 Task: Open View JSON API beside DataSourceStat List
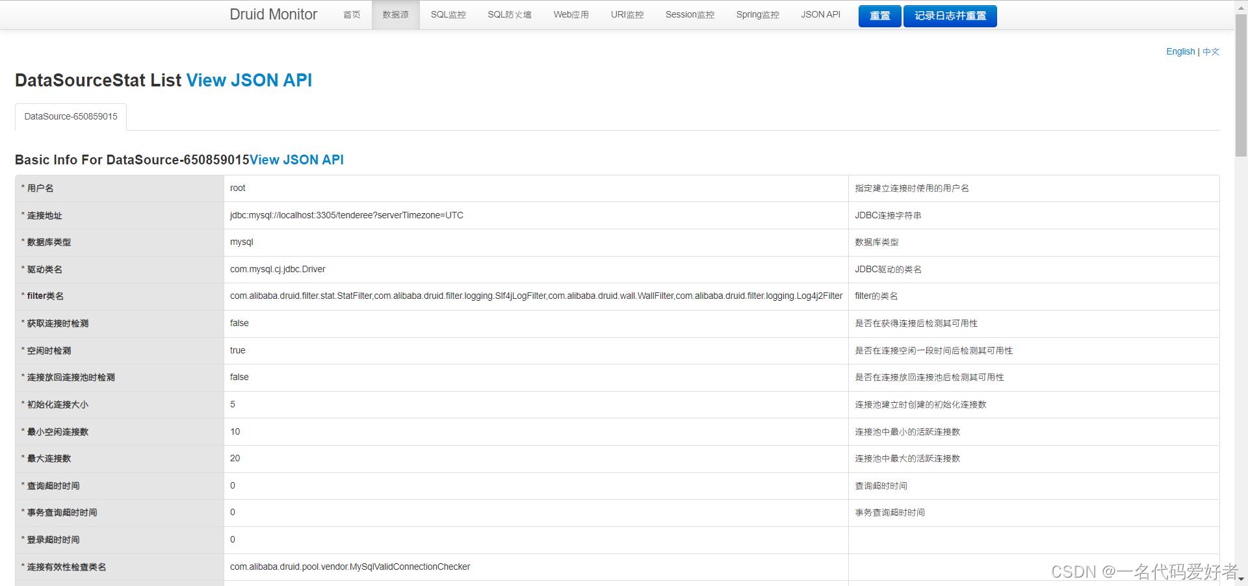(249, 80)
